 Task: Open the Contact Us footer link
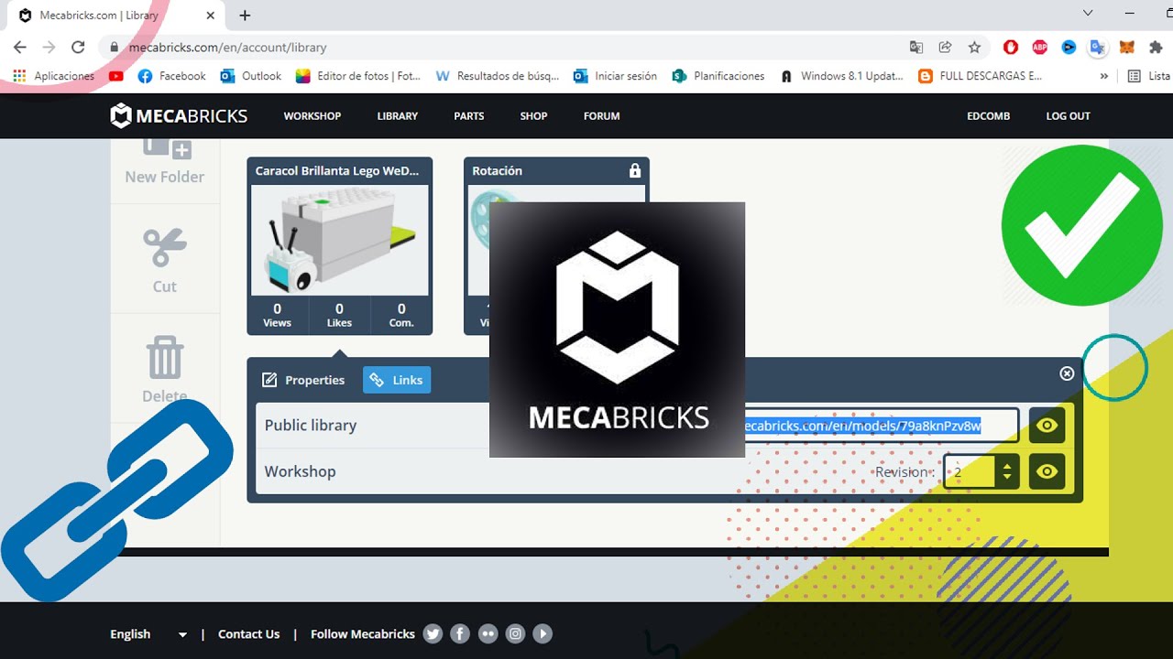(249, 633)
